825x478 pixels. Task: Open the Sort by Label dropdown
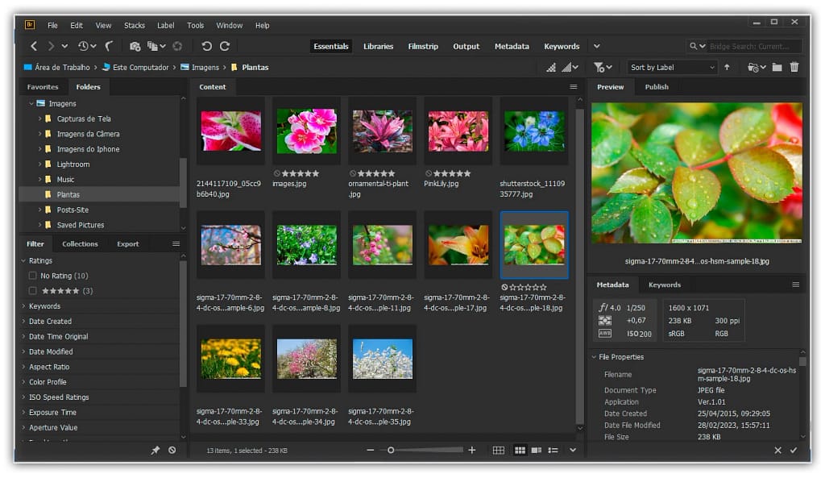coord(673,68)
